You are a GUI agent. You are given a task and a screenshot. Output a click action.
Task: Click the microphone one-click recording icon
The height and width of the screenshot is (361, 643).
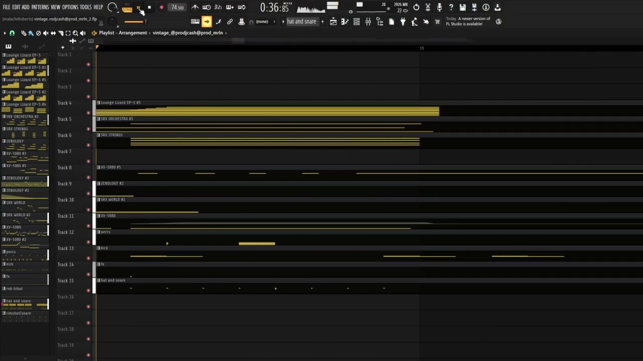[x=440, y=7]
